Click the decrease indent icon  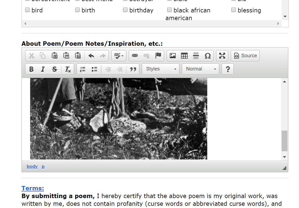point(108,69)
